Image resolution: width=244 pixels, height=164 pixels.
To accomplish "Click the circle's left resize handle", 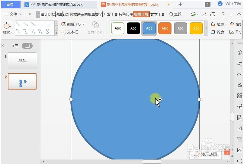I will pos(71,99).
